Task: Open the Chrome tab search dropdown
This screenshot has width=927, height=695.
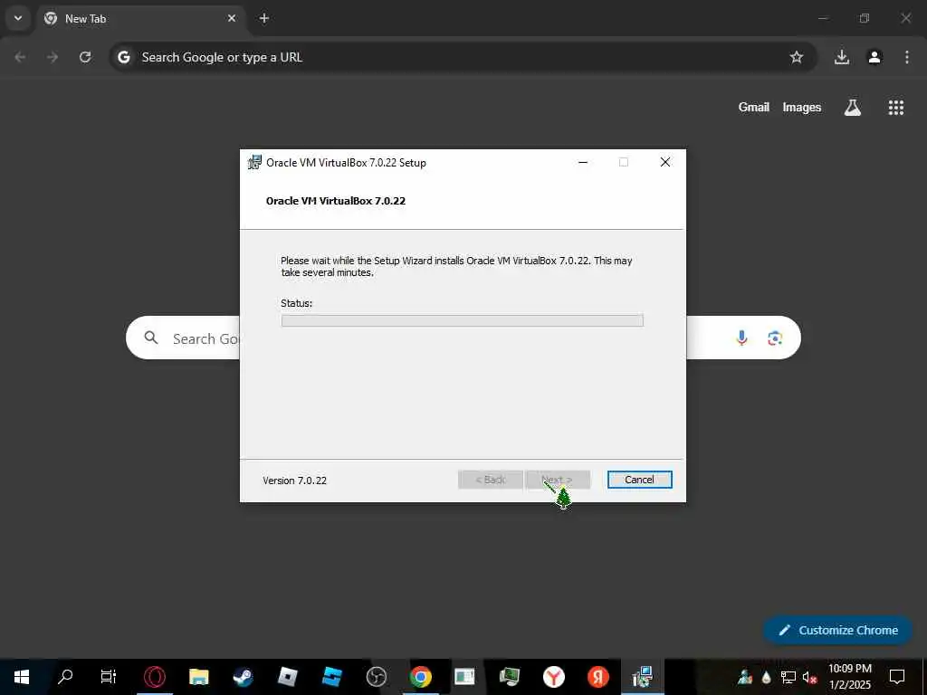Action: (x=18, y=18)
